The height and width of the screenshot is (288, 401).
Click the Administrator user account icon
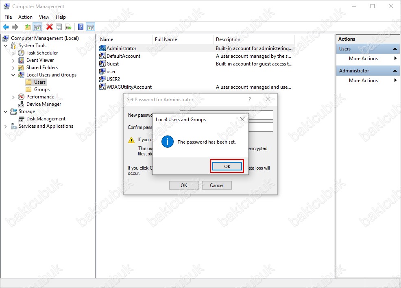102,48
